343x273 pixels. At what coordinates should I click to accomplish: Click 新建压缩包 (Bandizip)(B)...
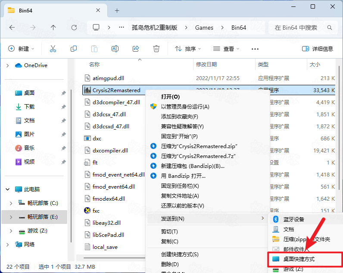click(193, 166)
